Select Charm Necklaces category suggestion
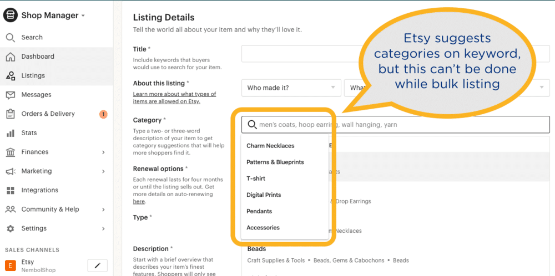The height and width of the screenshot is (276, 555). click(270, 146)
